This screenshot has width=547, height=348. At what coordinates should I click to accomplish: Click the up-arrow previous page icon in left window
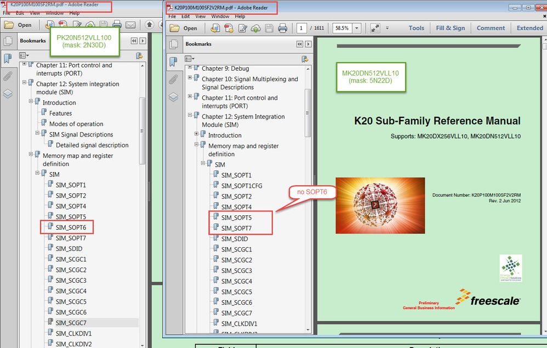point(149,25)
